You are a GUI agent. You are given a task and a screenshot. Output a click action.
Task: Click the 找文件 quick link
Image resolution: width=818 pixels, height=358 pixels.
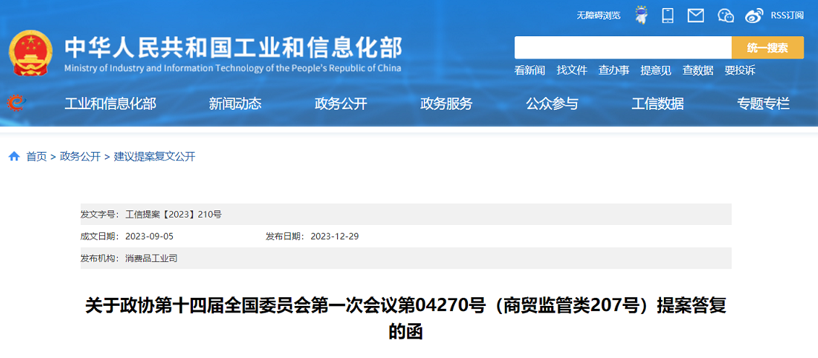click(x=571, y=70)
